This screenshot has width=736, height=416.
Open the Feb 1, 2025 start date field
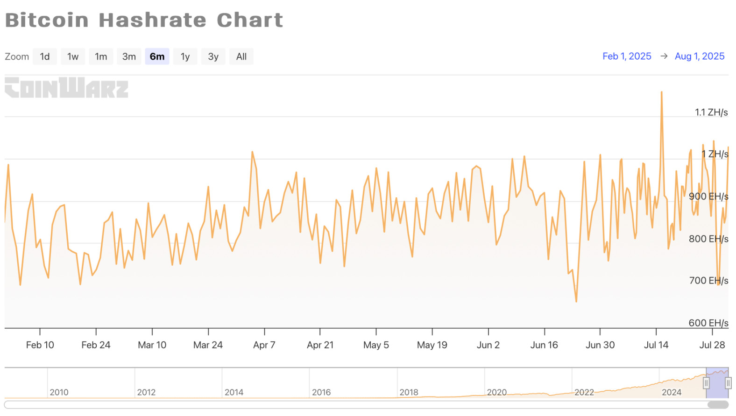[x=627, y=56]
